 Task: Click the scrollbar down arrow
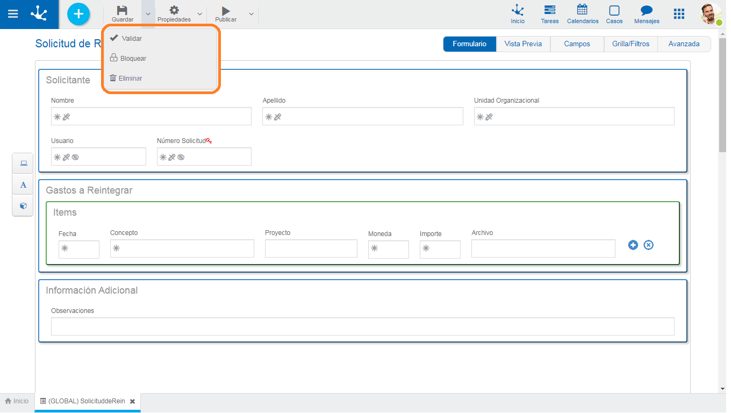pyautogui.click(x=722, y=389)
